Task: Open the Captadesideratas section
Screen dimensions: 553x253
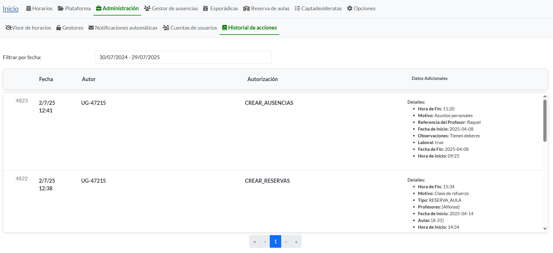Action: pos(318,8)
